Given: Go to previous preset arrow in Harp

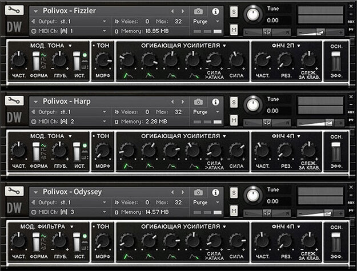Looking at the screenshot, I should pyautogui.click(x=173, y=102).
